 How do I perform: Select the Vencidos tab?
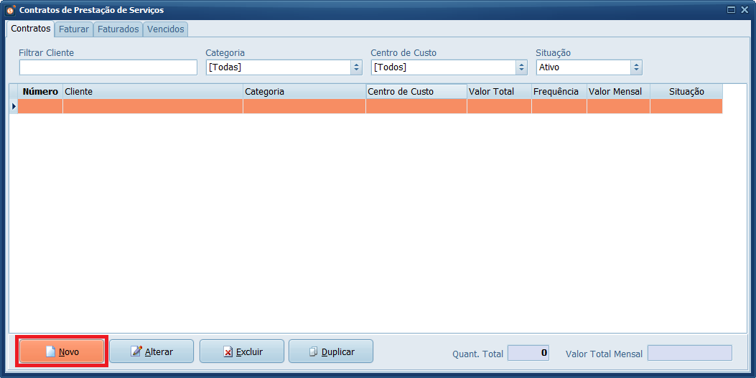(x=166, y=29)
